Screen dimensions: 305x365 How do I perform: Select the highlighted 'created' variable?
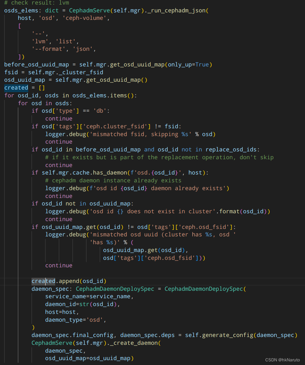pos(16,87)
